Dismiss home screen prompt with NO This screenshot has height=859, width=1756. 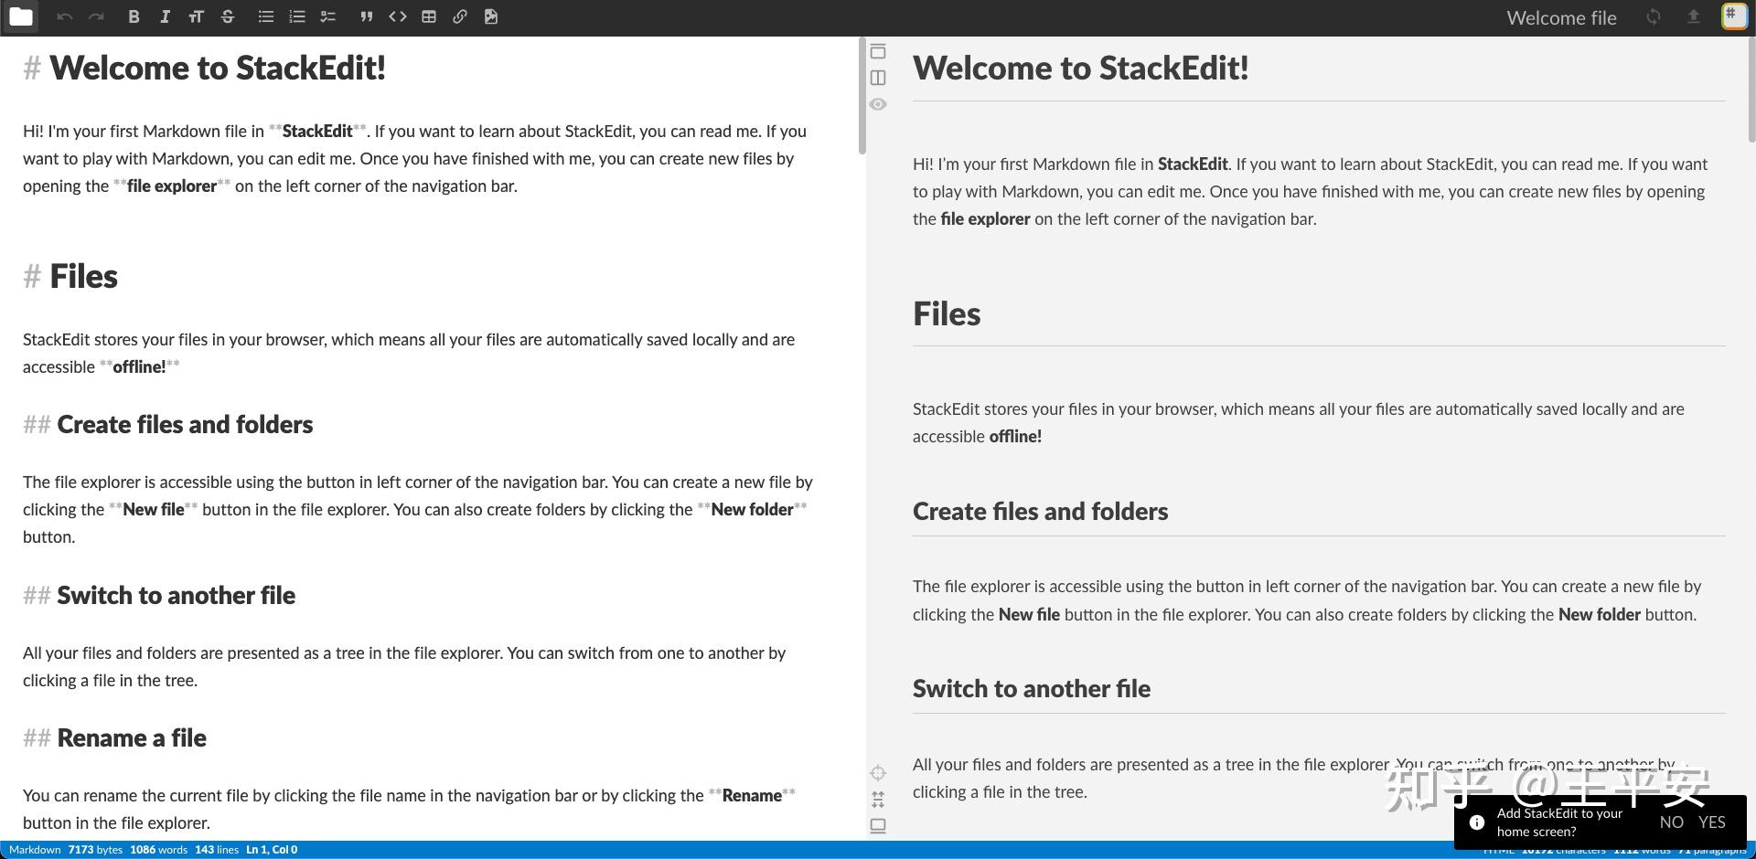click(1671, 822)
